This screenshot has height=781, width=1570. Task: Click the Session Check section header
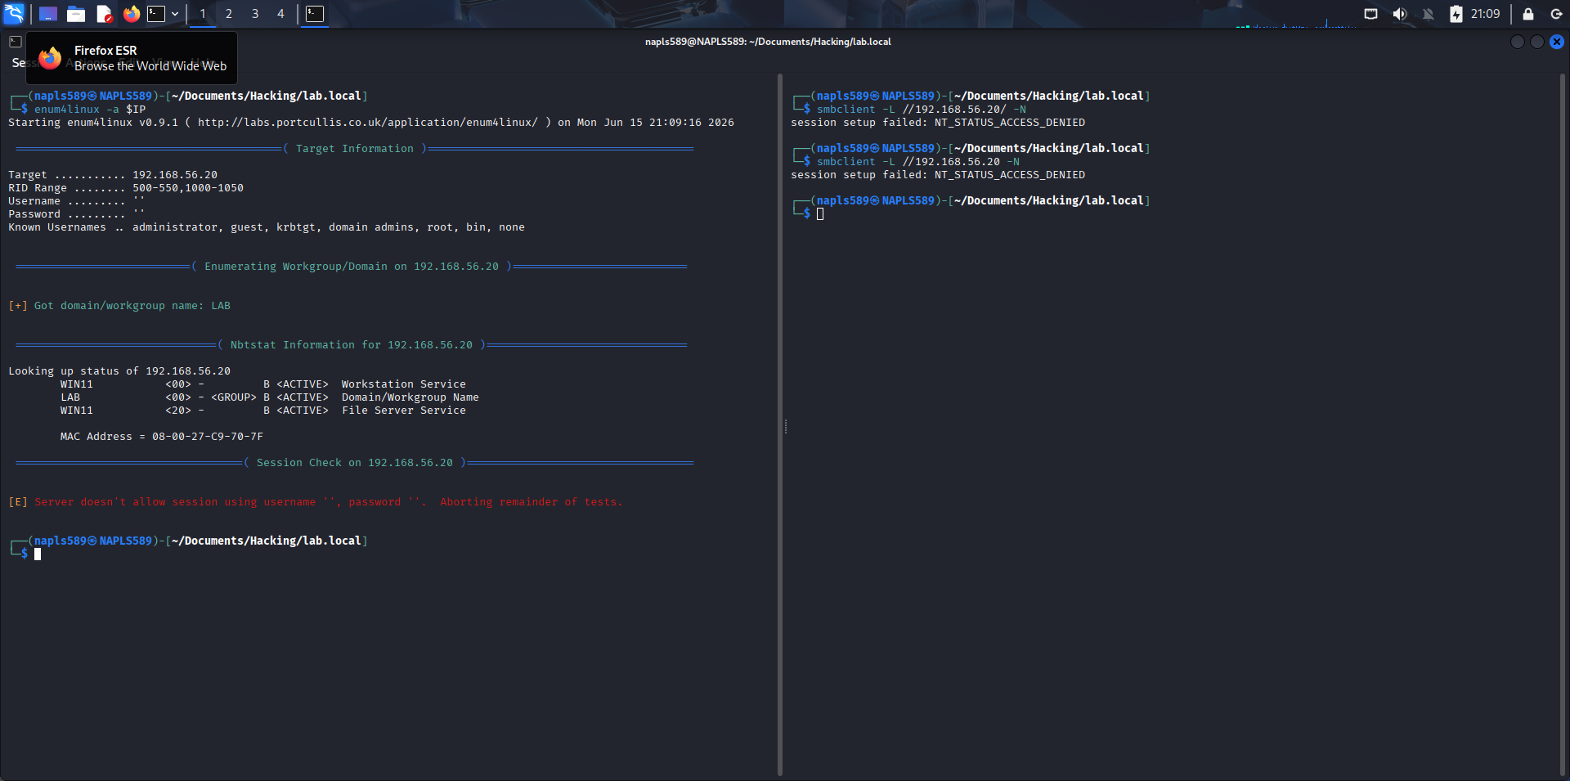point(355,463)
